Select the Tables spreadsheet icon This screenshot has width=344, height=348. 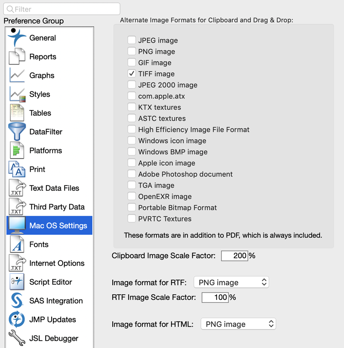pyautogui.click(x=17, y=113)
